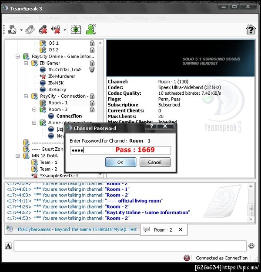Open the dropdown arrow beside Mute Speakers
261x272 pixels.
pyautogui.click(x=65, y=30)
